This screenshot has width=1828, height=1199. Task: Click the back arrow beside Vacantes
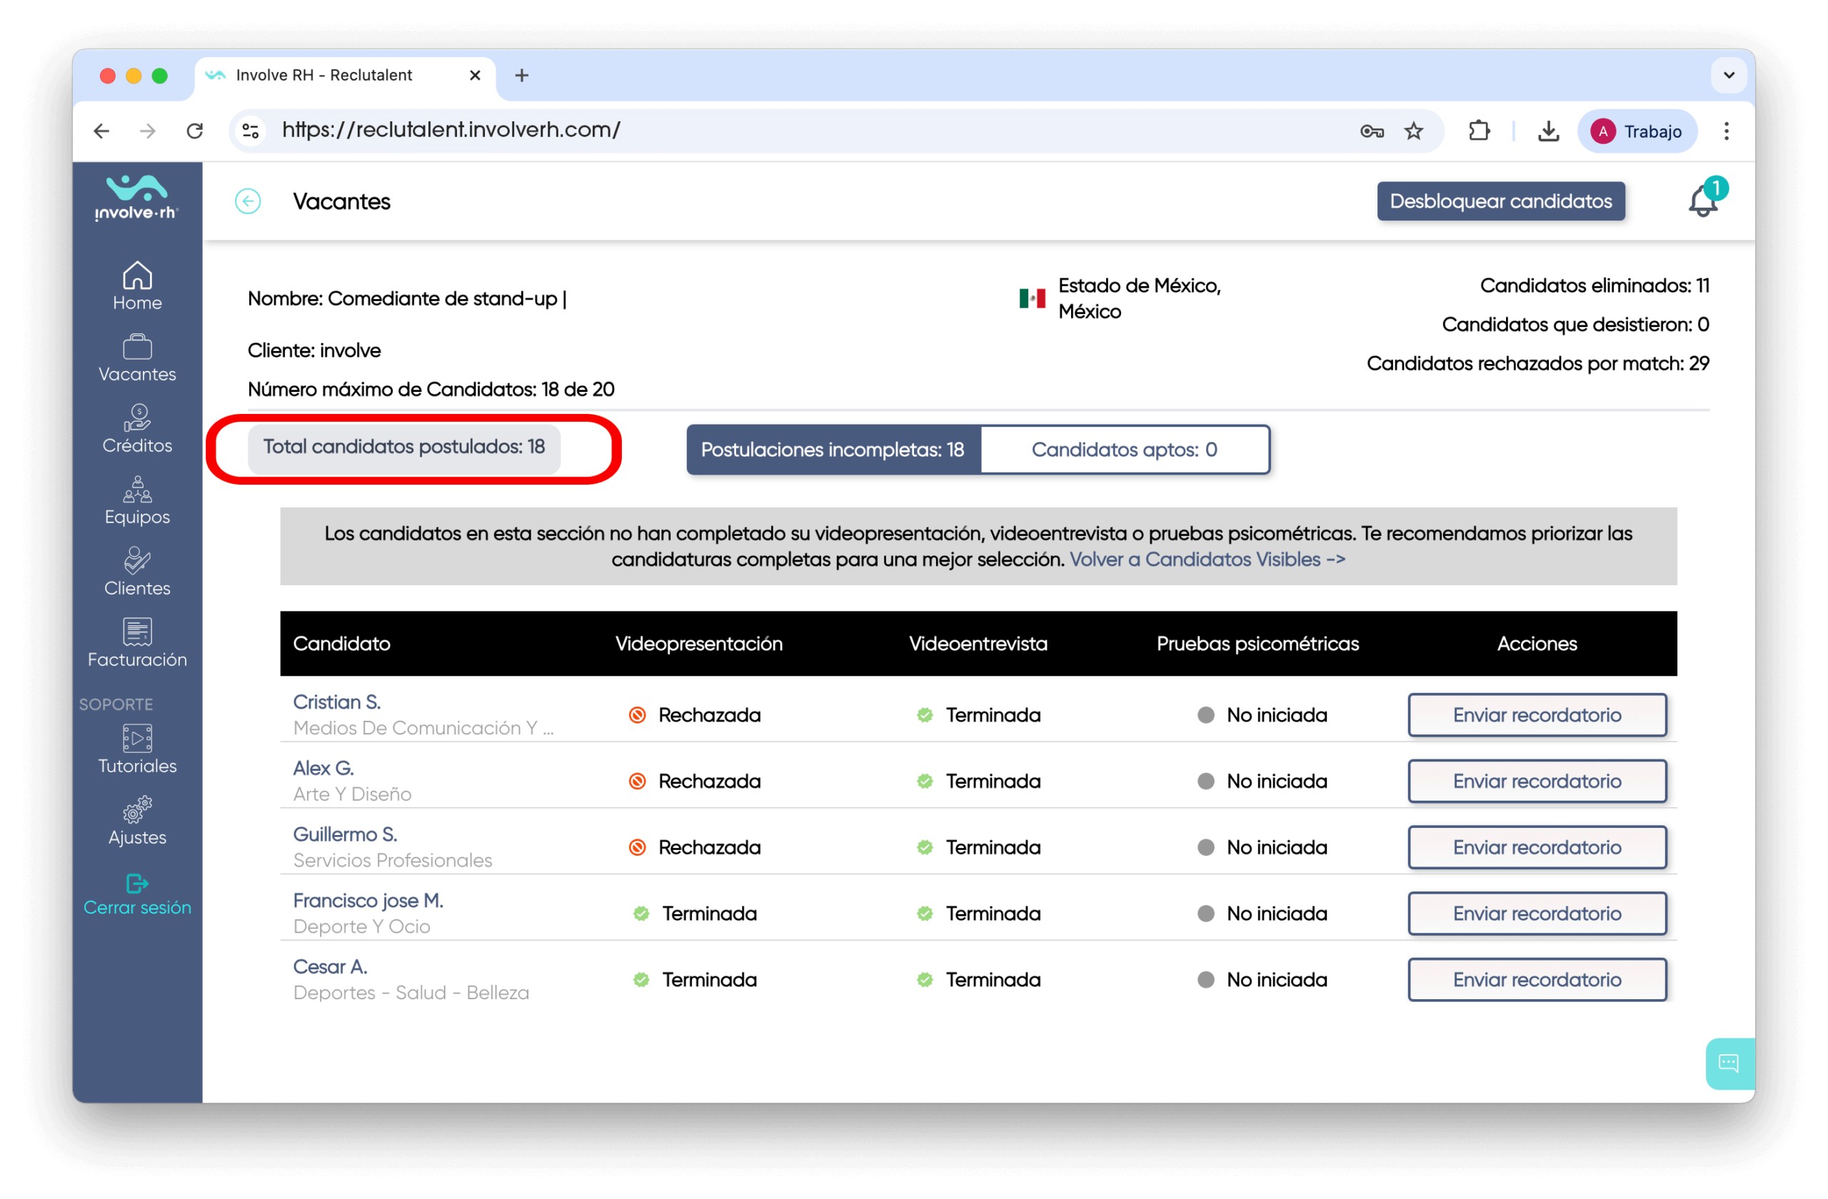tap(247, 202)
